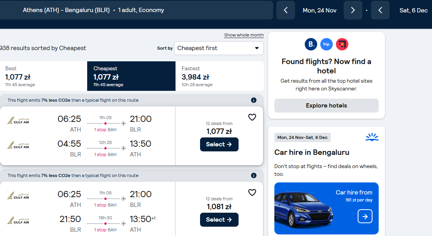Toggle heart on the 1,081 zł flight

252,193
